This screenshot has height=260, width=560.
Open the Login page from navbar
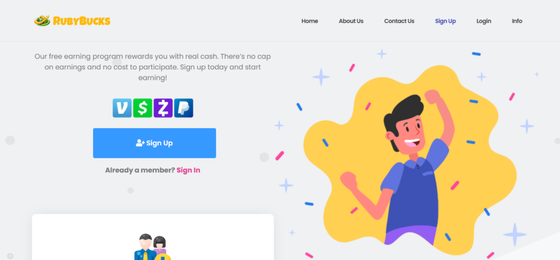click(x=483, y=21)
